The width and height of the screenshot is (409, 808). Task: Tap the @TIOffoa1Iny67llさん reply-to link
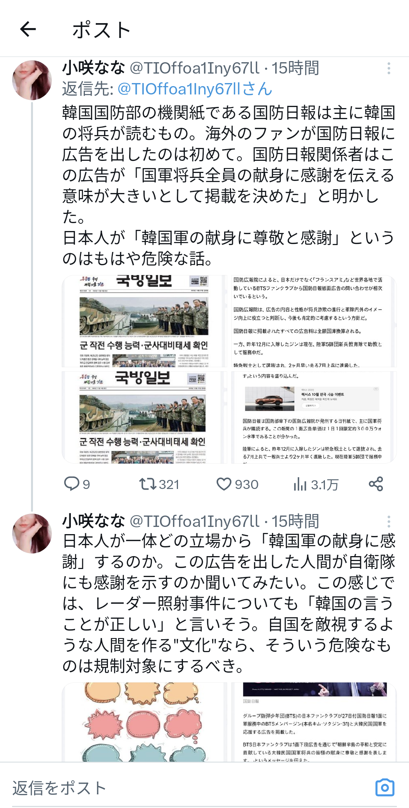point(195,89)
